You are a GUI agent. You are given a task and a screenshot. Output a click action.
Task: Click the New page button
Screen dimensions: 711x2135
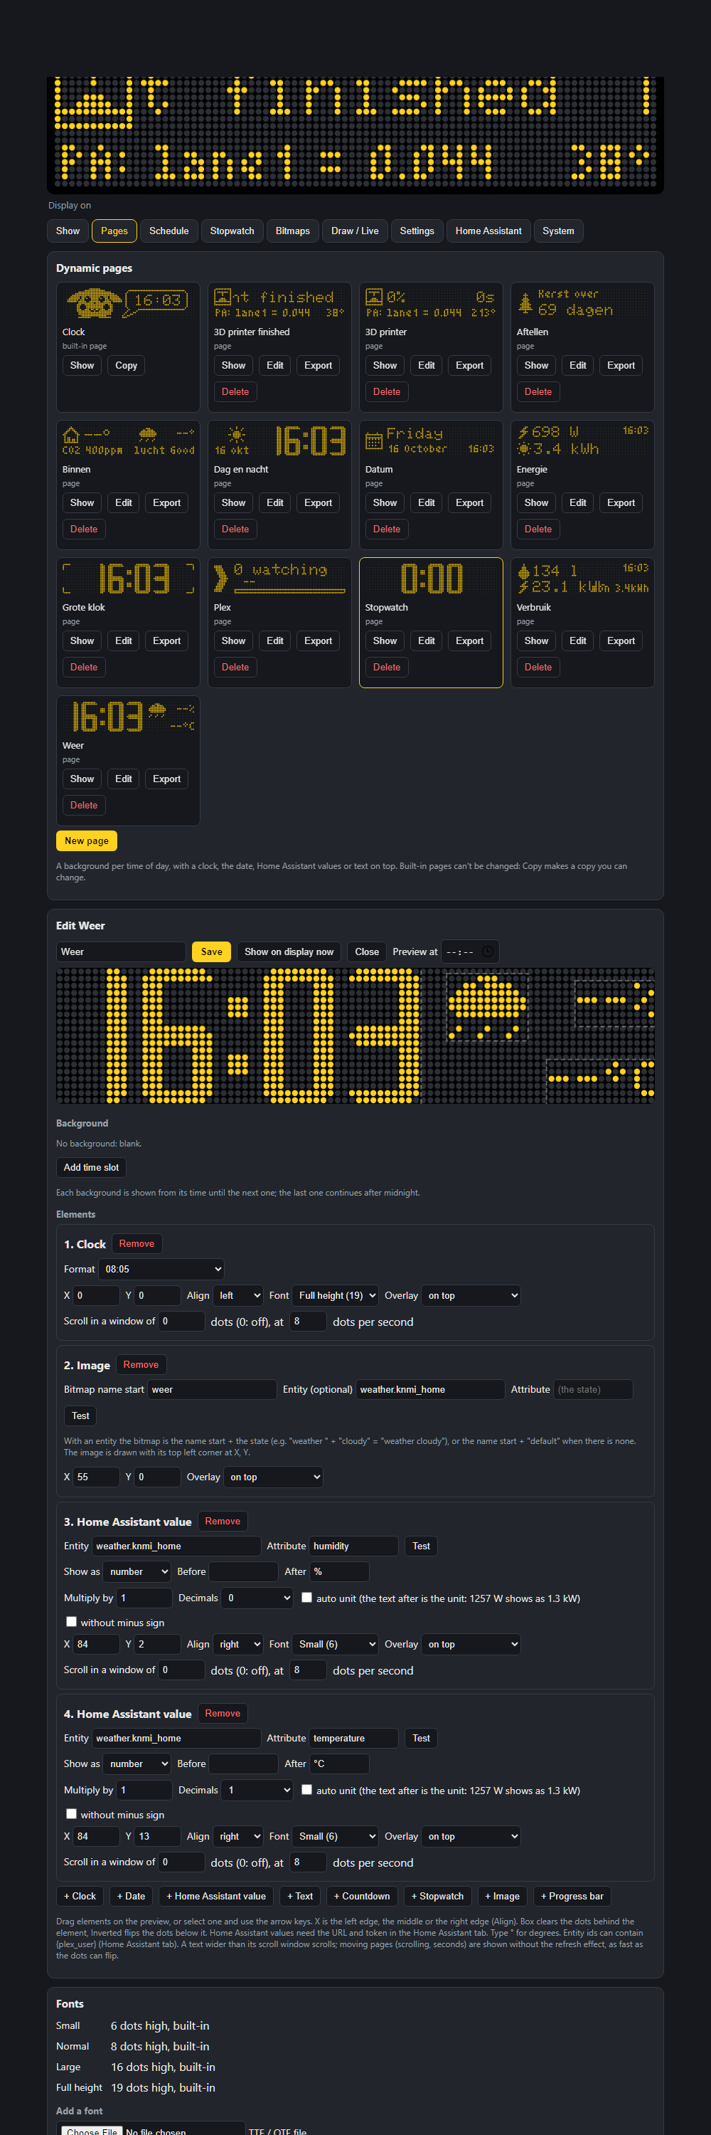[87, 840]
